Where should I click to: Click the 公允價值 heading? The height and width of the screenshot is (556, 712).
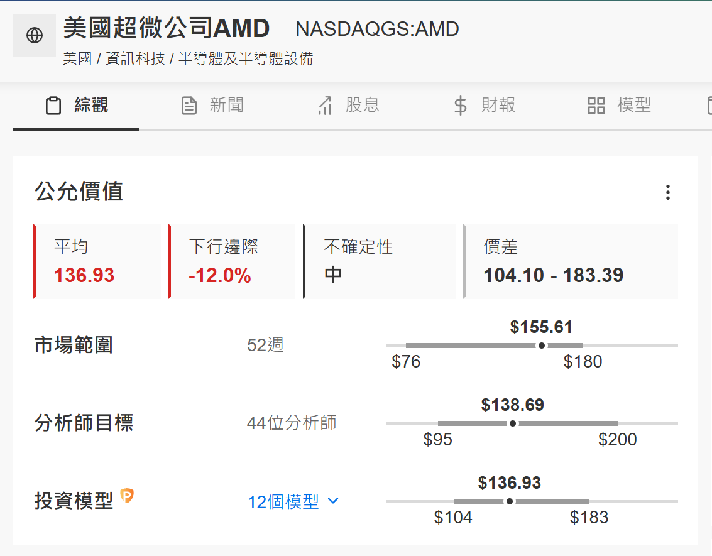coord(79,191)
